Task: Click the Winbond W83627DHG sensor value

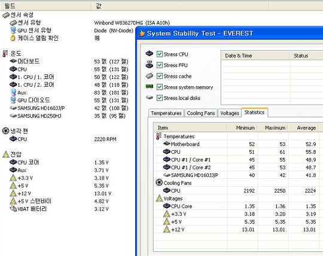Action: (132, 23)
